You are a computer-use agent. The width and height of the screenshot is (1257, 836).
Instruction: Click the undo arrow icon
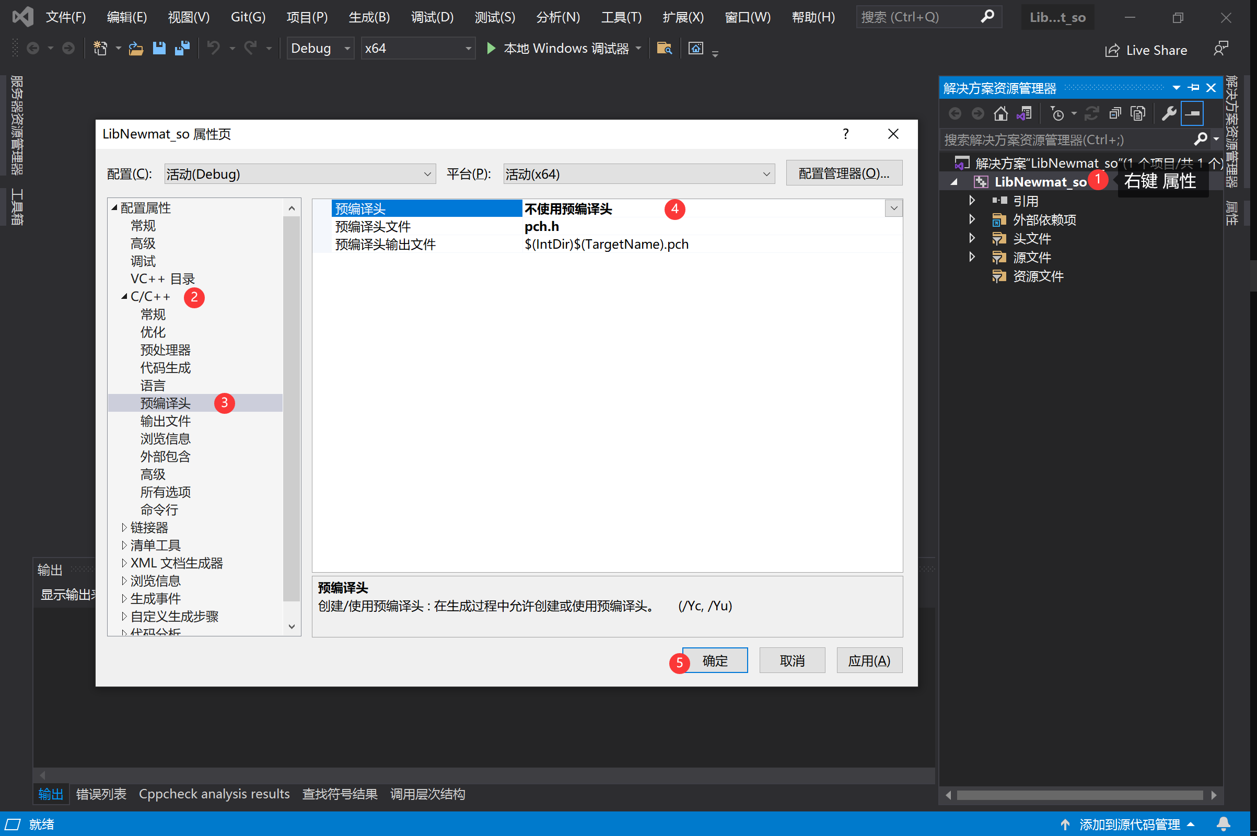tap(213, 49)
